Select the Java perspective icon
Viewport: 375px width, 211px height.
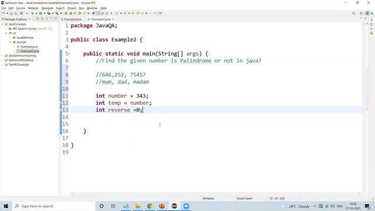pos(367,13)
